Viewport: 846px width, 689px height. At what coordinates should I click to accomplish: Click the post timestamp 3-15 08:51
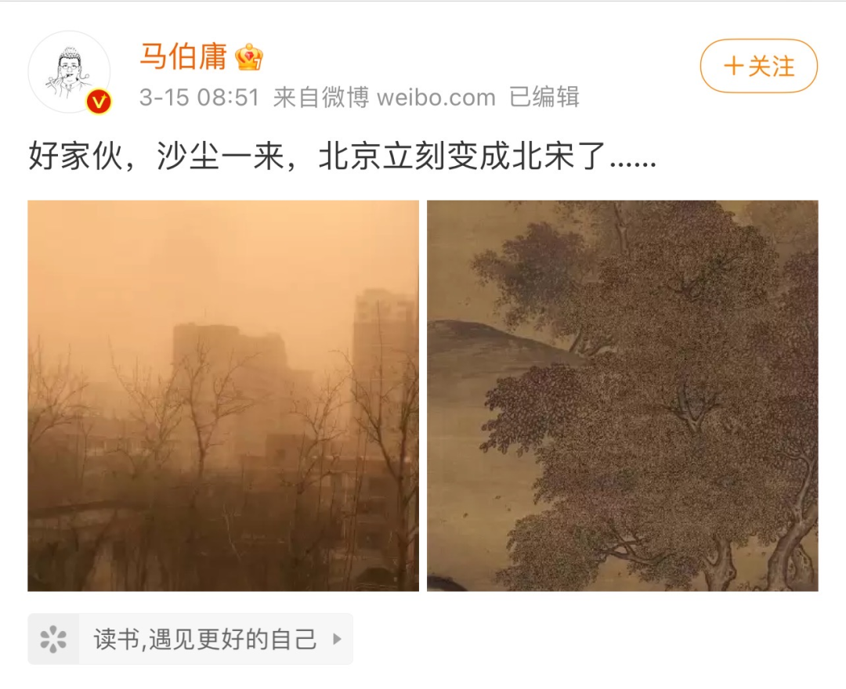(x=199, y=98)
